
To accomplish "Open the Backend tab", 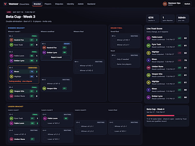I will click(91, 4).
